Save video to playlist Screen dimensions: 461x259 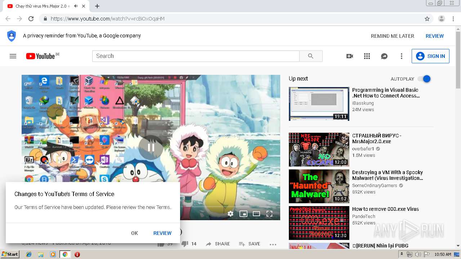coord(250,244)
